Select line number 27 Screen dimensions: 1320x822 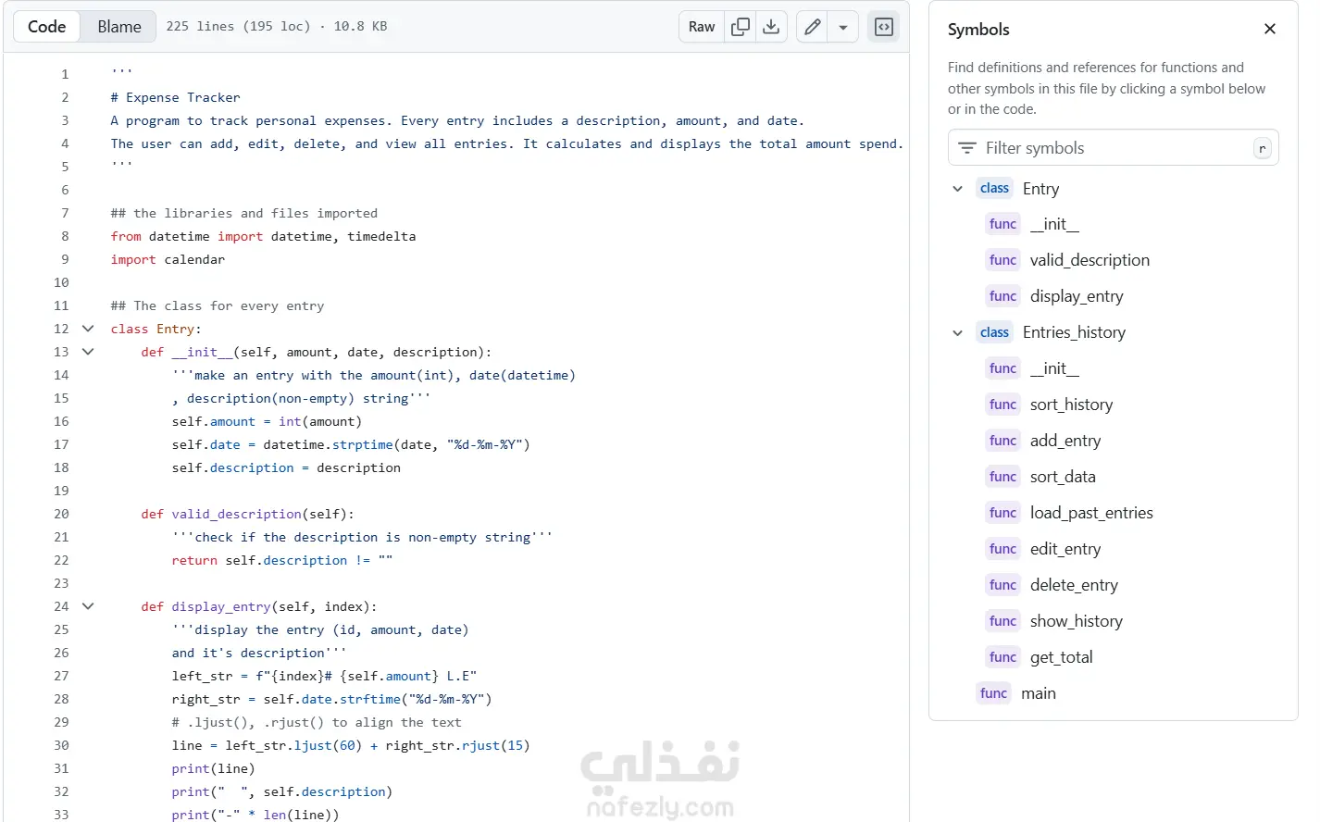pyautogui.click(x=61, y=676)
